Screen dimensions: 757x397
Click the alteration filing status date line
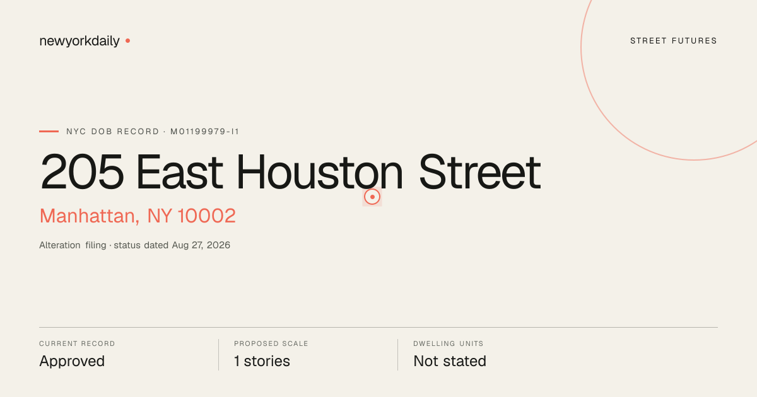click(x=135, y=245)
